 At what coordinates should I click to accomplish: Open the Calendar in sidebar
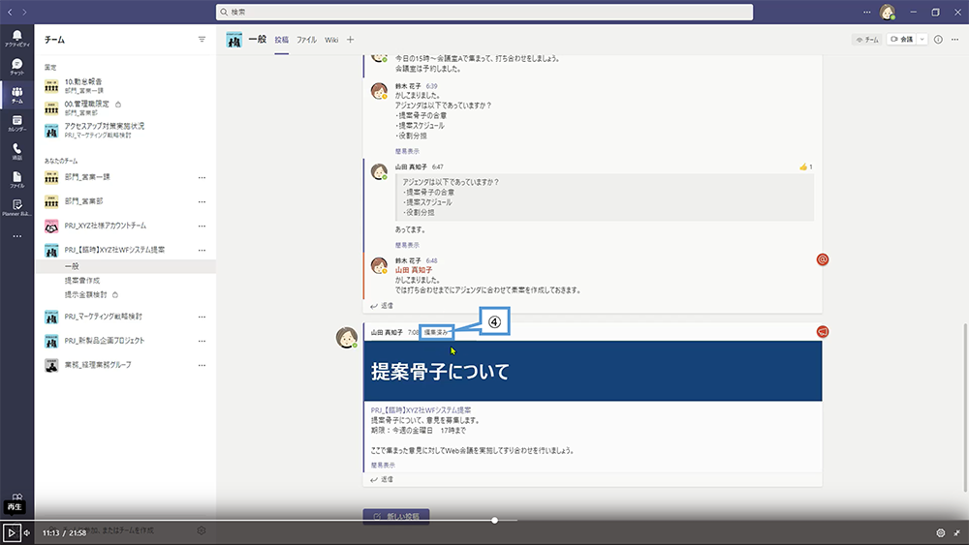tap(16, 123)
